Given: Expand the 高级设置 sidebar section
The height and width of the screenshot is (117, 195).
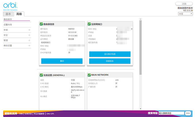Looking at the screenshot, I should [x=29, y=46].
